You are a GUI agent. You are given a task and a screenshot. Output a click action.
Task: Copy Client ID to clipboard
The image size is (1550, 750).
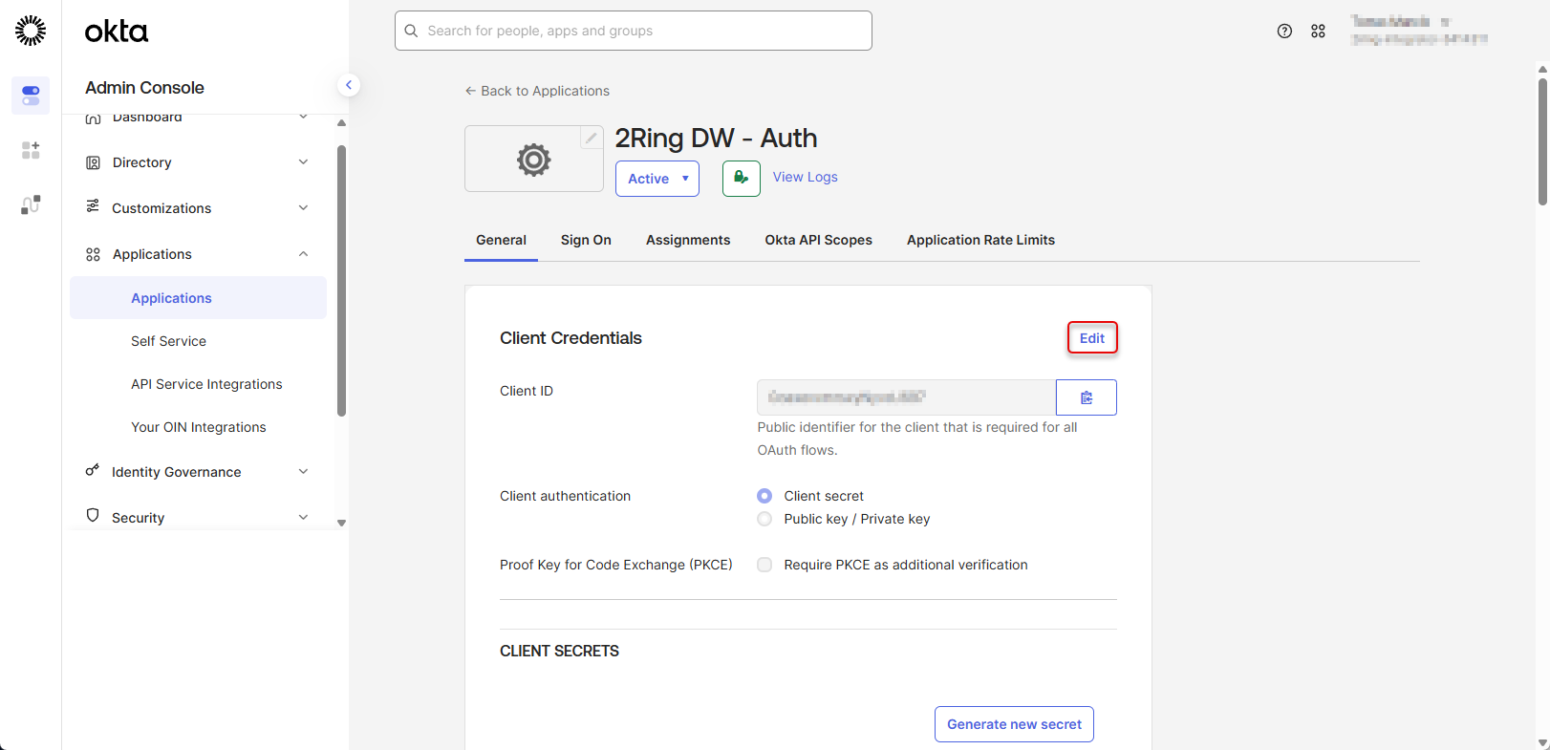(1086, 397)
